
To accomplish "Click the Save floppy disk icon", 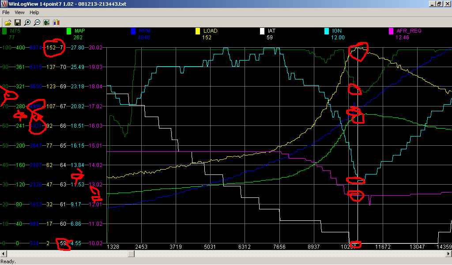I will click(x=18, y=22).
